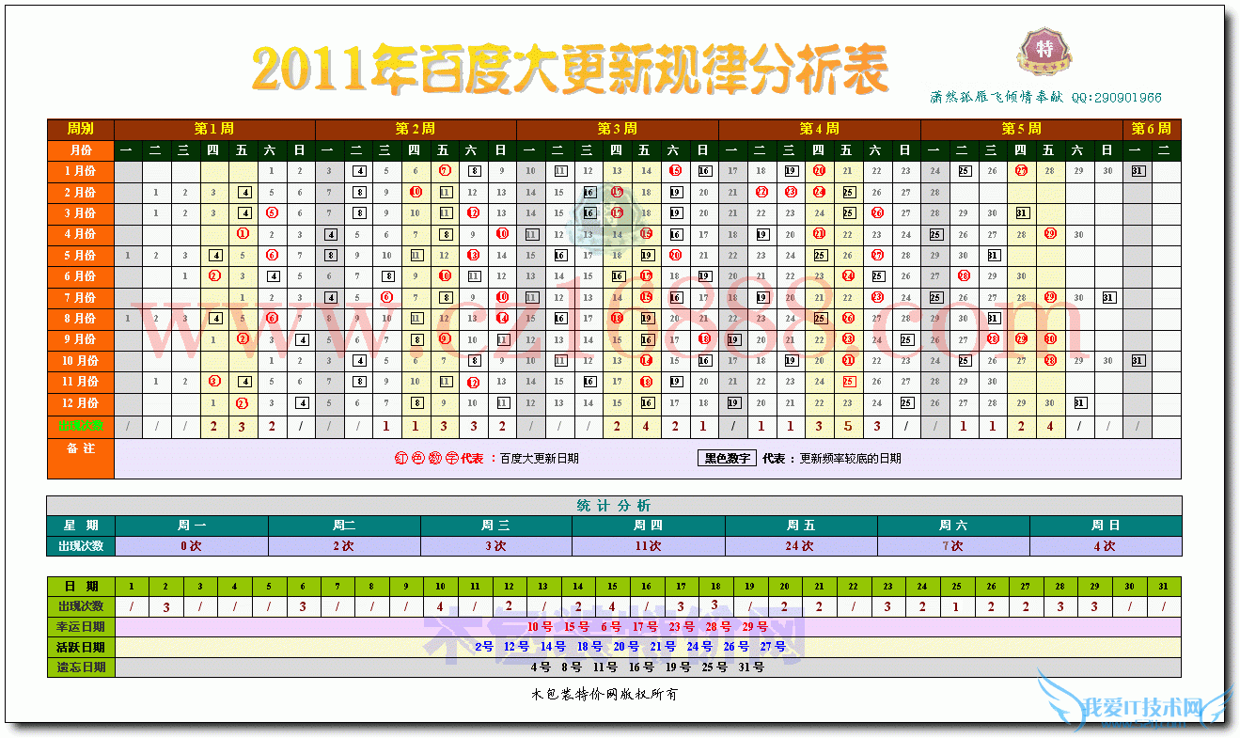Select the black 4号 forgotten date
The image size is (1240, 738).
[x=541, y=667]
